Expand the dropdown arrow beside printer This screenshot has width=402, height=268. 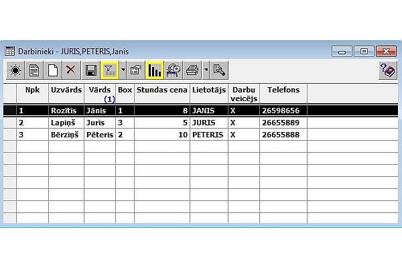pyautogui.click(x=205, y=70)
